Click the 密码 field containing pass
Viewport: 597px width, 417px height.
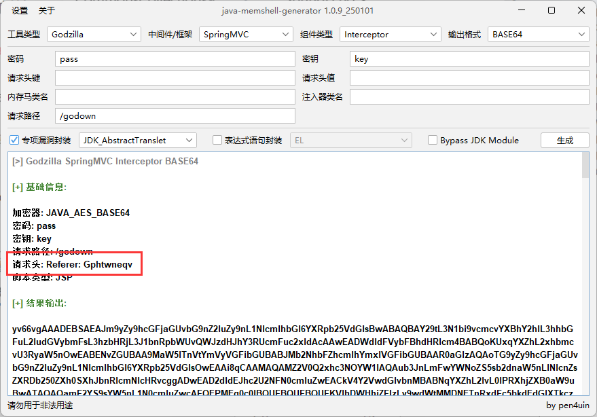[x=175, y=59]
